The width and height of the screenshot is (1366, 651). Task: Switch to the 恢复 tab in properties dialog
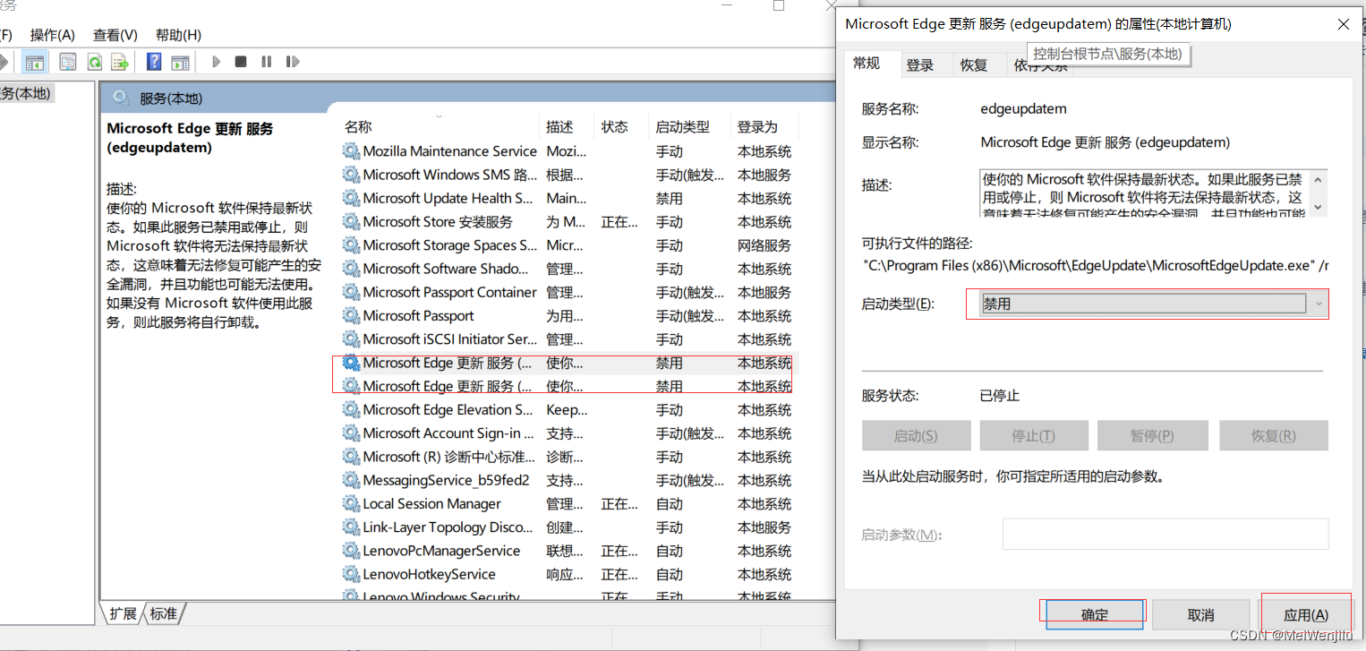pos(974,65)
